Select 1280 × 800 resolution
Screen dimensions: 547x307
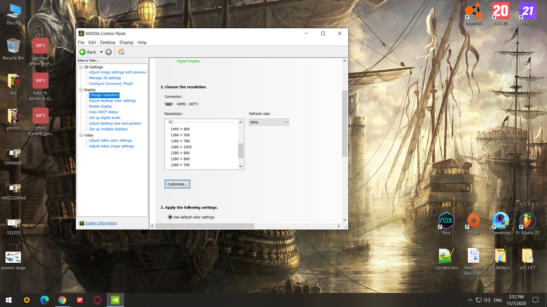tap(180, 159)
